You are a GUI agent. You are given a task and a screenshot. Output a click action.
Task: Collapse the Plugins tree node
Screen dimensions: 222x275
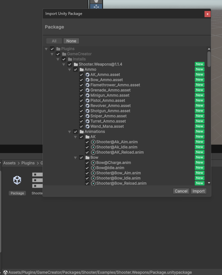(46, 49)
